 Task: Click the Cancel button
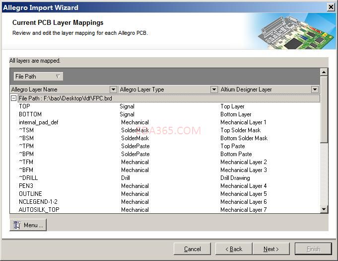pyautogui.click(x=192, y=249)
